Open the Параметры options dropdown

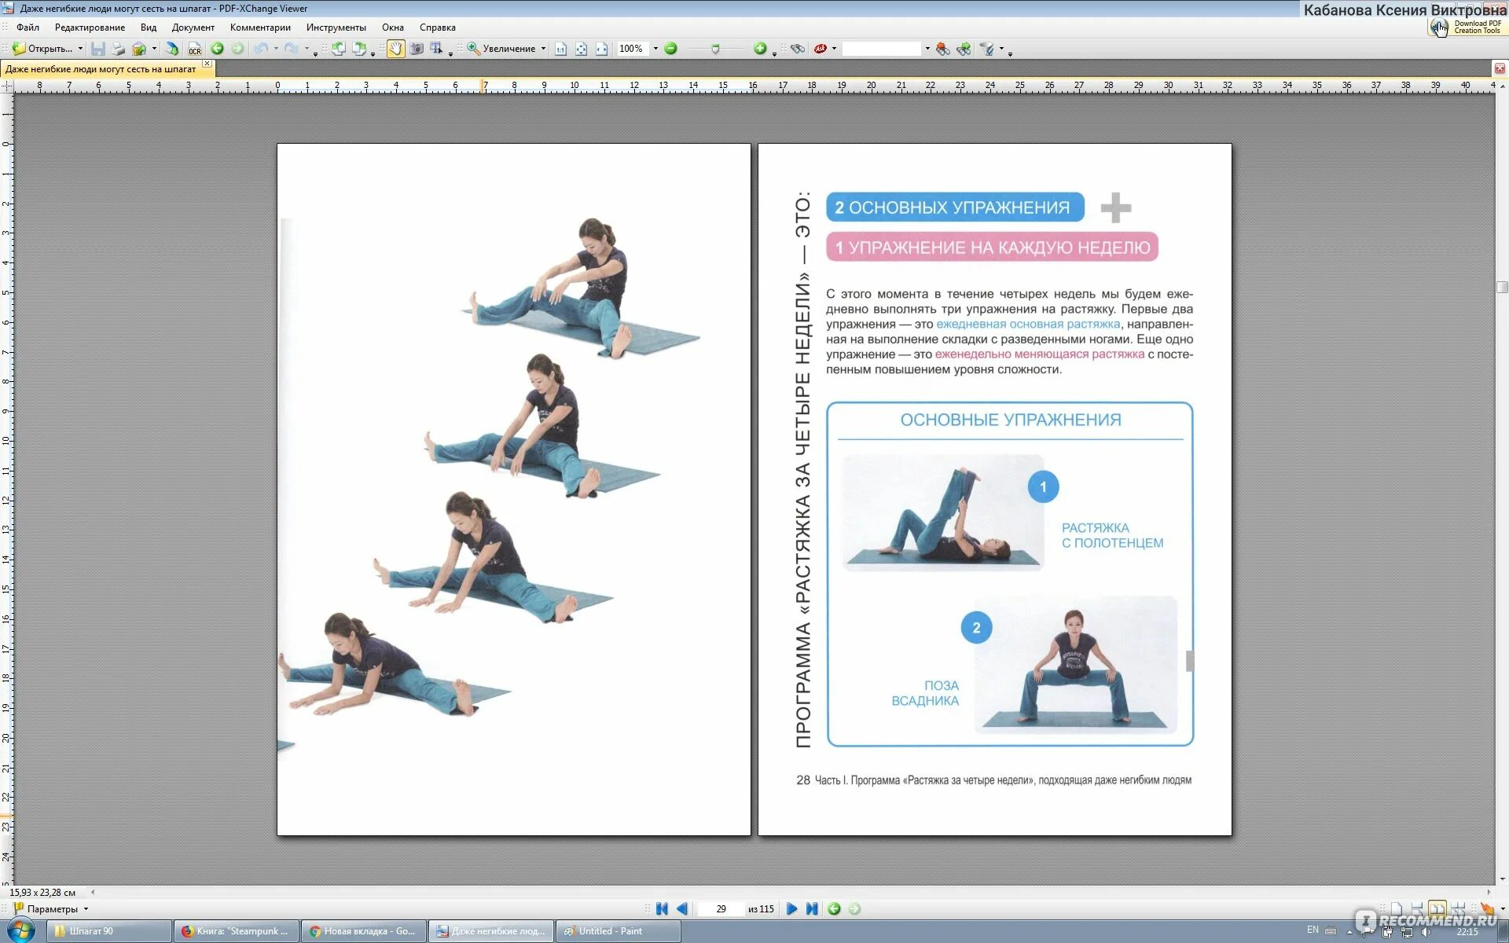click(x=52, y=909)
